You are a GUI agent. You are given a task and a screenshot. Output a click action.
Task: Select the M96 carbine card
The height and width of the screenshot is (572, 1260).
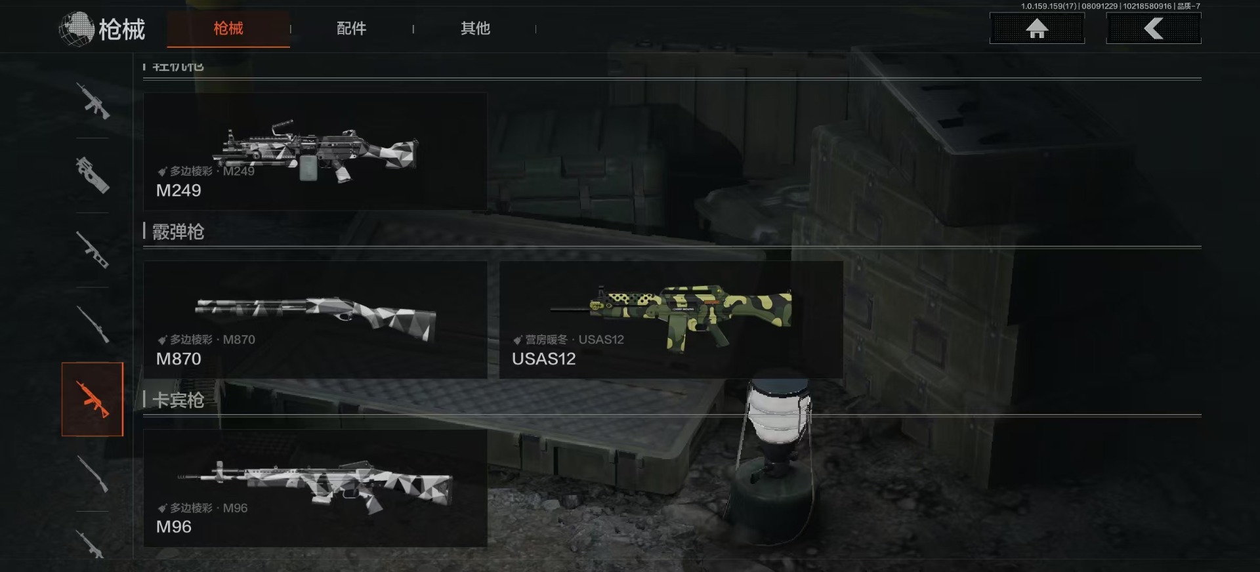point(315,488)
